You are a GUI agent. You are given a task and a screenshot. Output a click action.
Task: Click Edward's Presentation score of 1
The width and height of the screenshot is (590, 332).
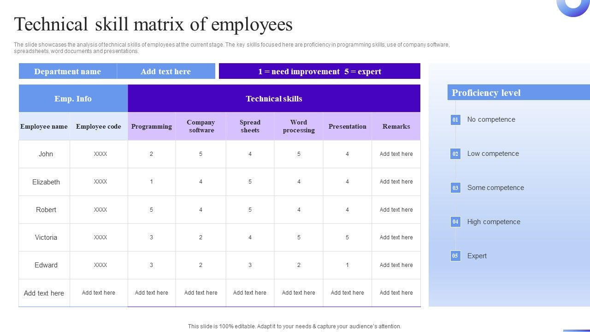tap(347, 265)
